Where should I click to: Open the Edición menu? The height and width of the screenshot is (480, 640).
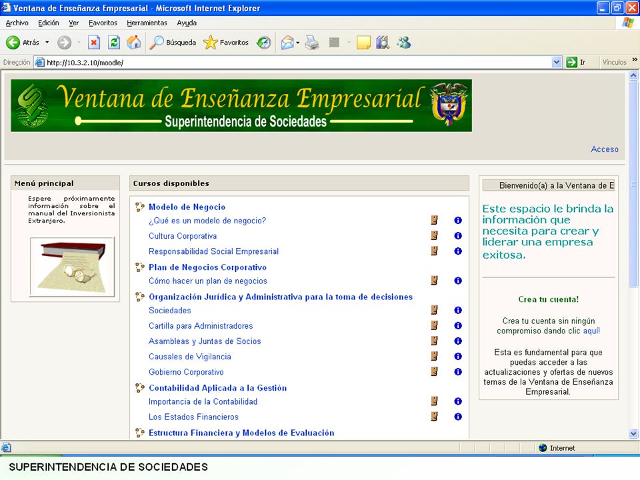49,23
